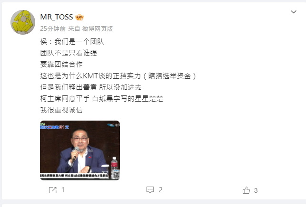Click the MR_TOSS username
The height and width of the screenshot is (207, 306).
click(x=57, y=17)
